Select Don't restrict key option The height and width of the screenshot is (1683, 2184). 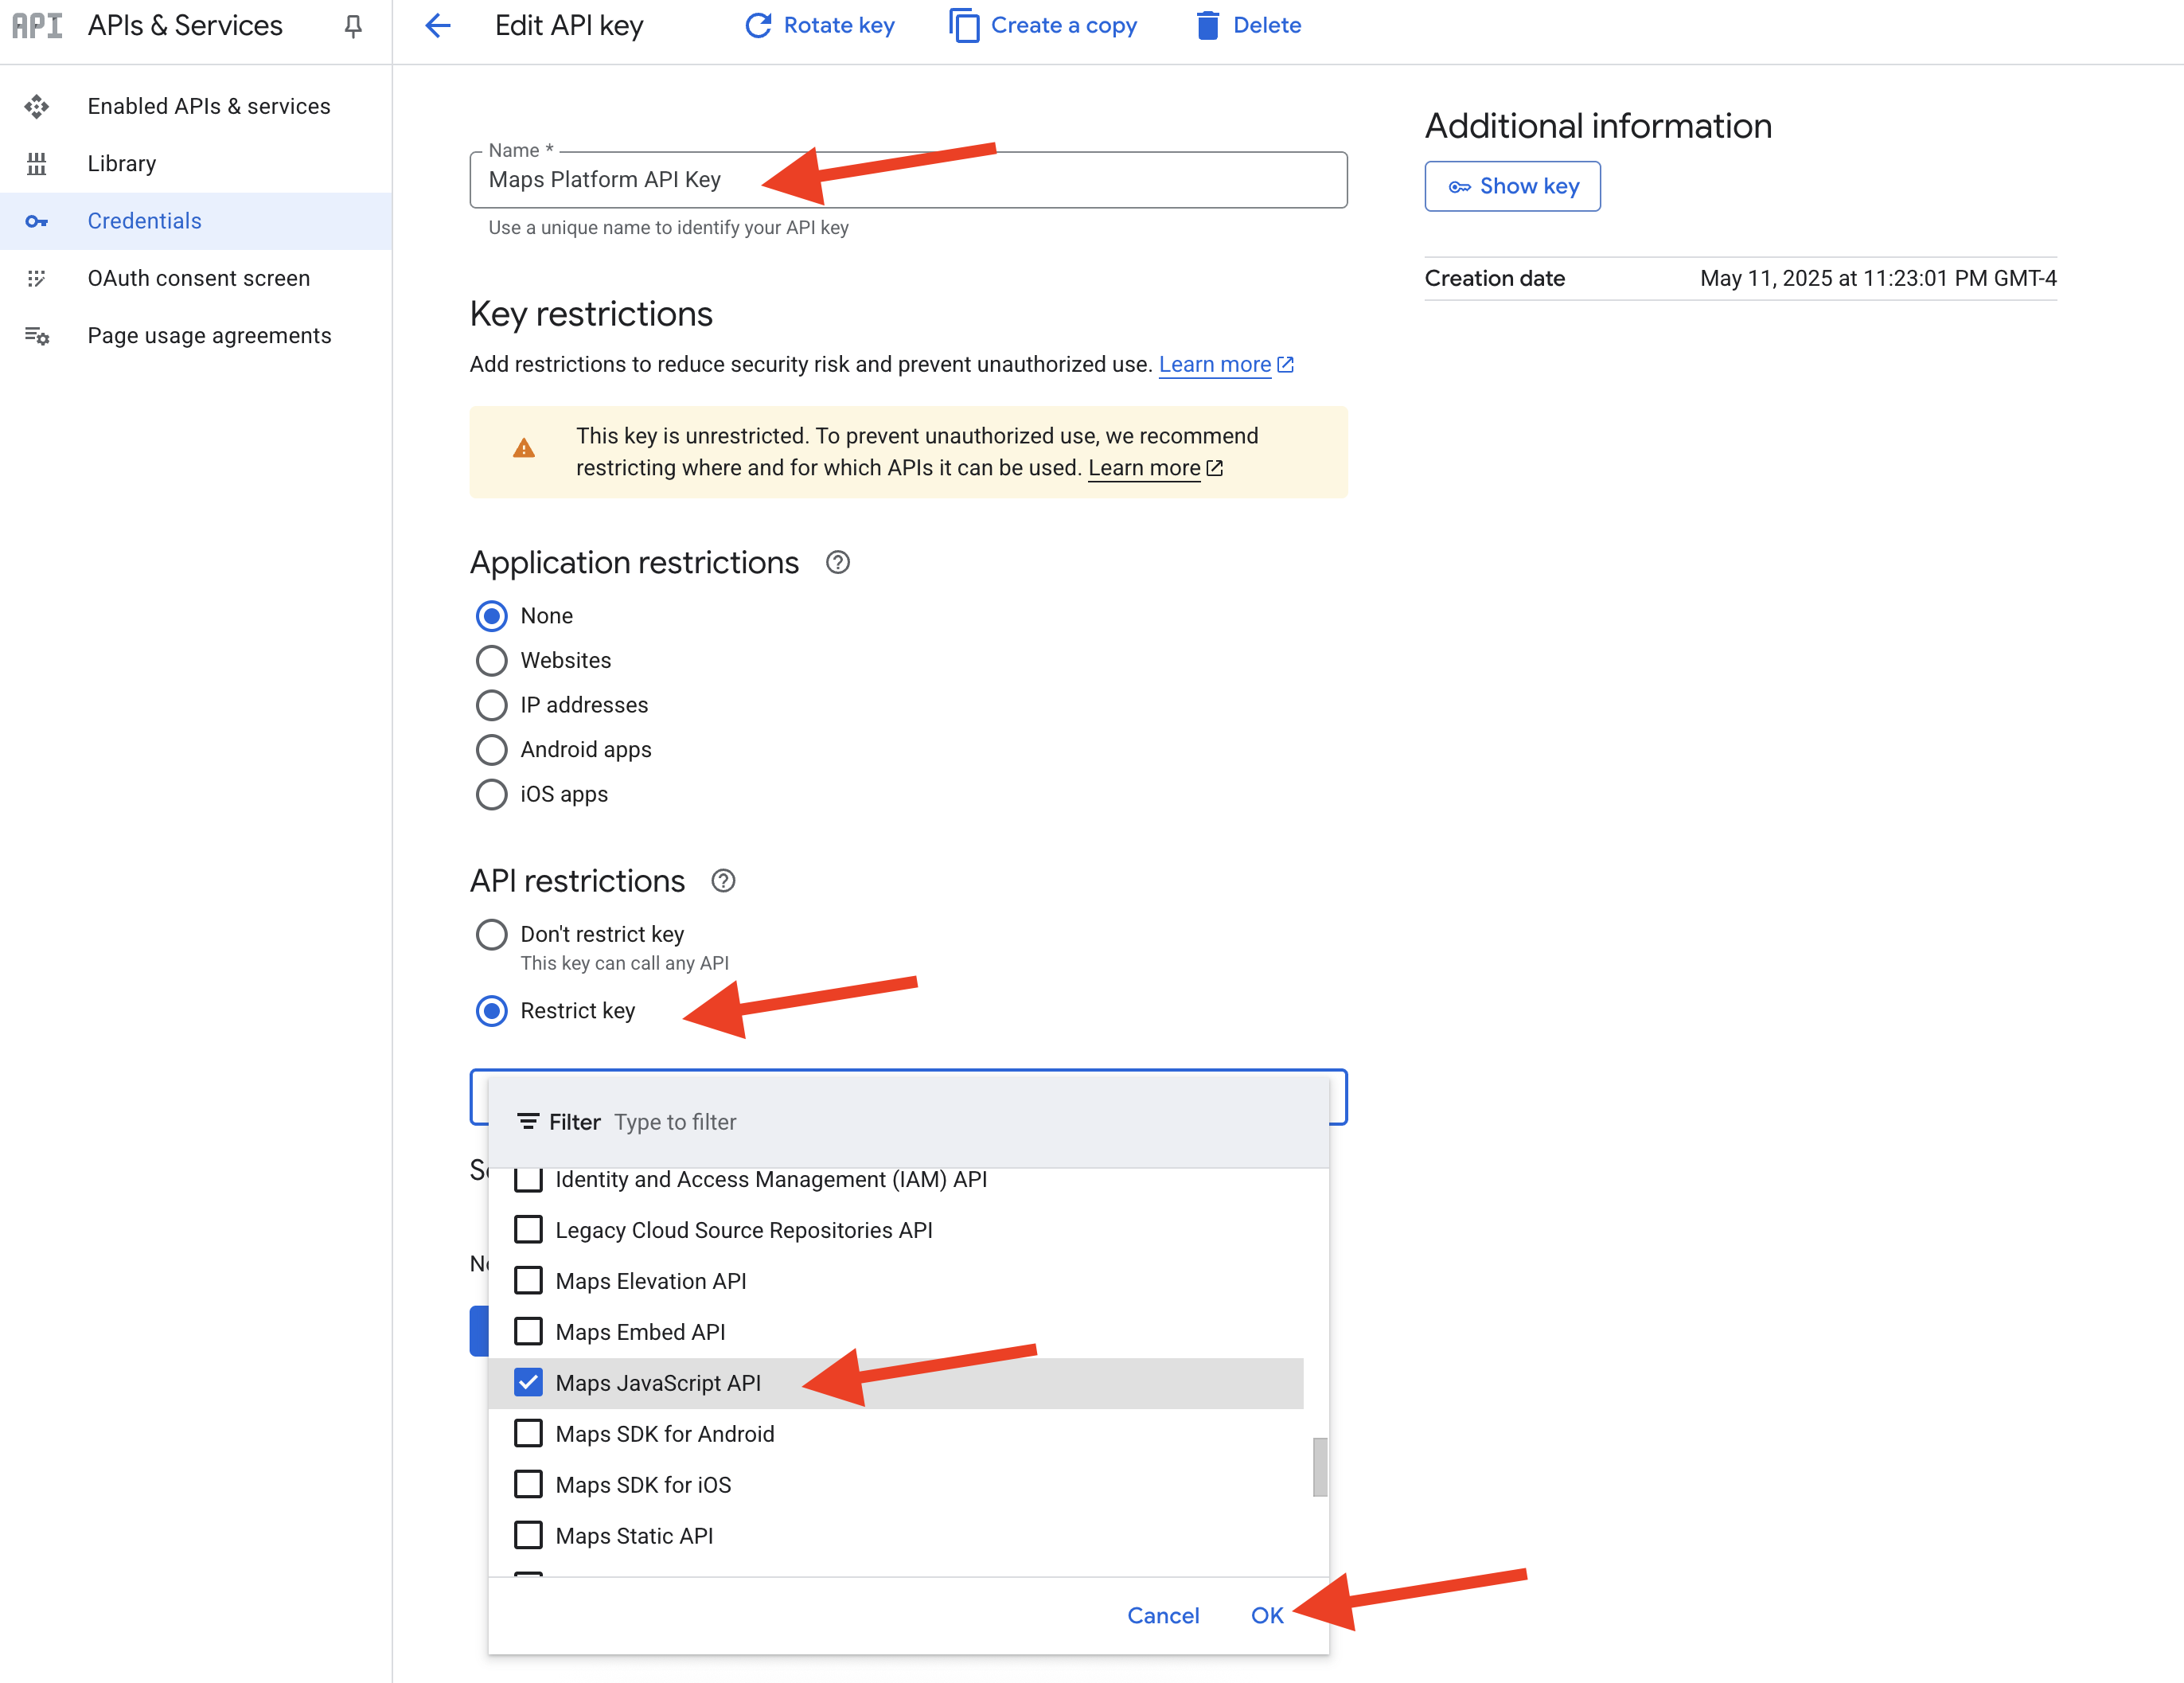tap(491, 934)
